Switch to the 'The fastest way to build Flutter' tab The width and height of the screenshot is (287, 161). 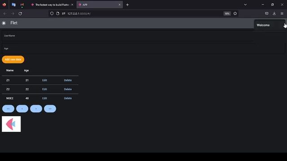point(52,5)
